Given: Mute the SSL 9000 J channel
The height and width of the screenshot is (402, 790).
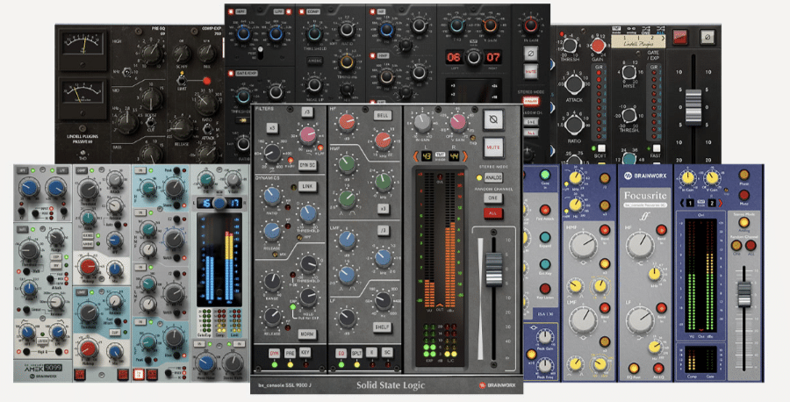Looking at the screenshot, I should coord(493,147).
